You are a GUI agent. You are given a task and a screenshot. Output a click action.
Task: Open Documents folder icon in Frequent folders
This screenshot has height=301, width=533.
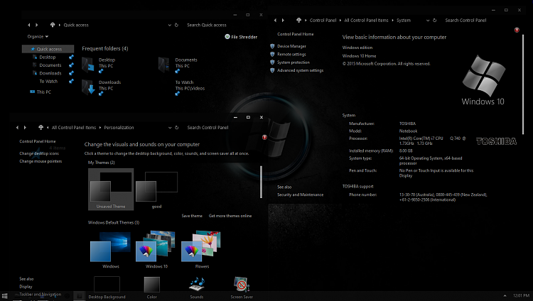164,65
